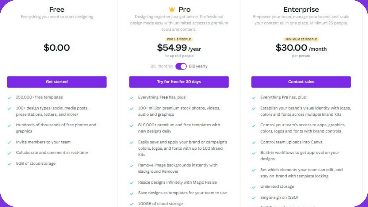Click the checkmark next to "Everything Free has, plus:"
The height and width of the screenshot is (207, 368).
(132, 97)
